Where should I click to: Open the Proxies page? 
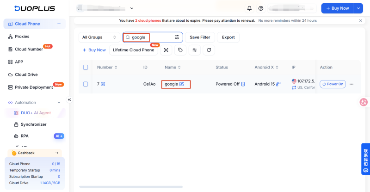22,37
